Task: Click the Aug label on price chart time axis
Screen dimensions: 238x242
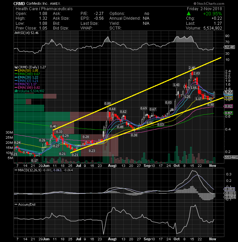Action: (111, 166)
